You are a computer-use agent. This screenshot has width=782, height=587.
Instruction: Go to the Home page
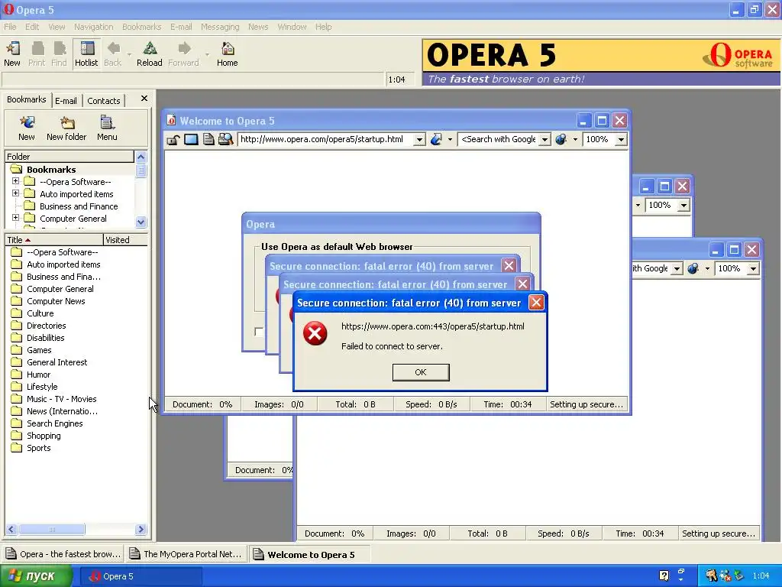pyautogui.click(x=228, y=54)
